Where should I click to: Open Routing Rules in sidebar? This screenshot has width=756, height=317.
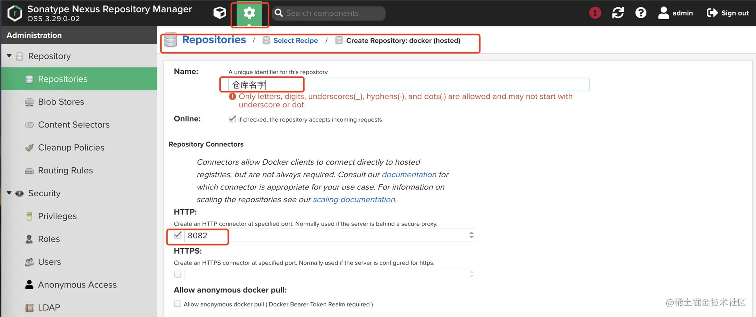[x=79, y=171]
